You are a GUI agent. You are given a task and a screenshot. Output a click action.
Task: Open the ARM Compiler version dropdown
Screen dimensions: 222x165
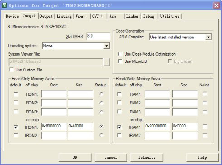pos(208,37)
